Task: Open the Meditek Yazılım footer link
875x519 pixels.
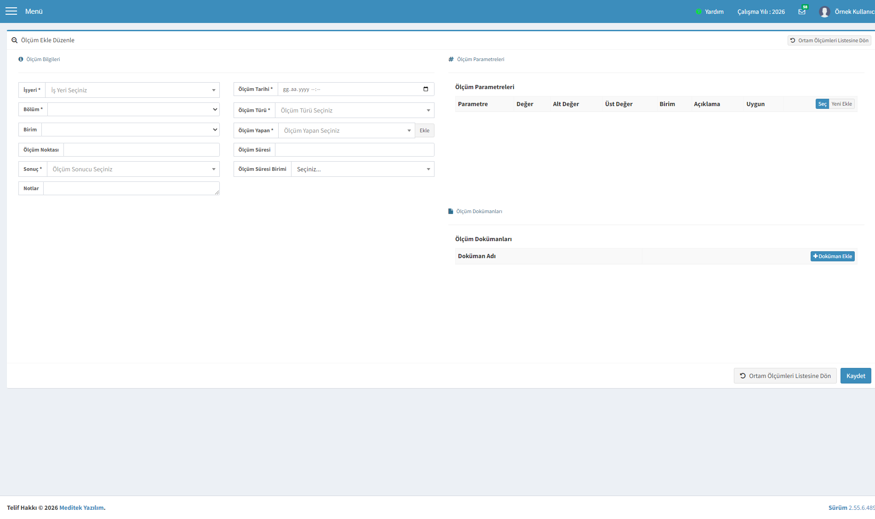Action: [x=81, y=508]
